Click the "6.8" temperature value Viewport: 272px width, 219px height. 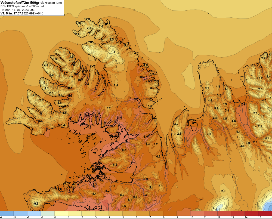click(158, 156)
